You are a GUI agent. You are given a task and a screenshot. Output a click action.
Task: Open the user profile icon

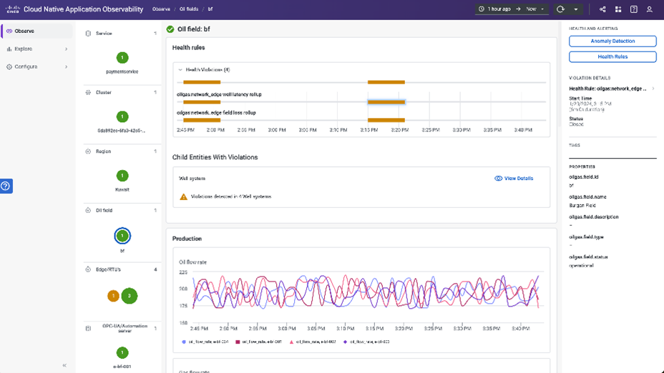(x=650, y=9)
